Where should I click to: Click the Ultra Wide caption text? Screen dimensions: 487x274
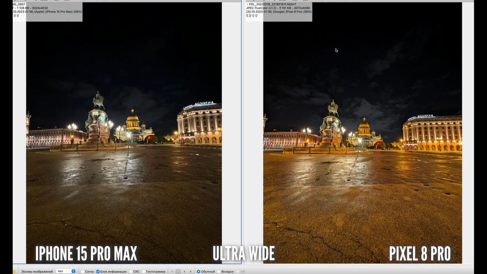click(x=243, y=253)
